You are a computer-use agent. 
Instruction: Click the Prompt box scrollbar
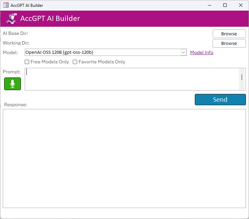(242, 79)
